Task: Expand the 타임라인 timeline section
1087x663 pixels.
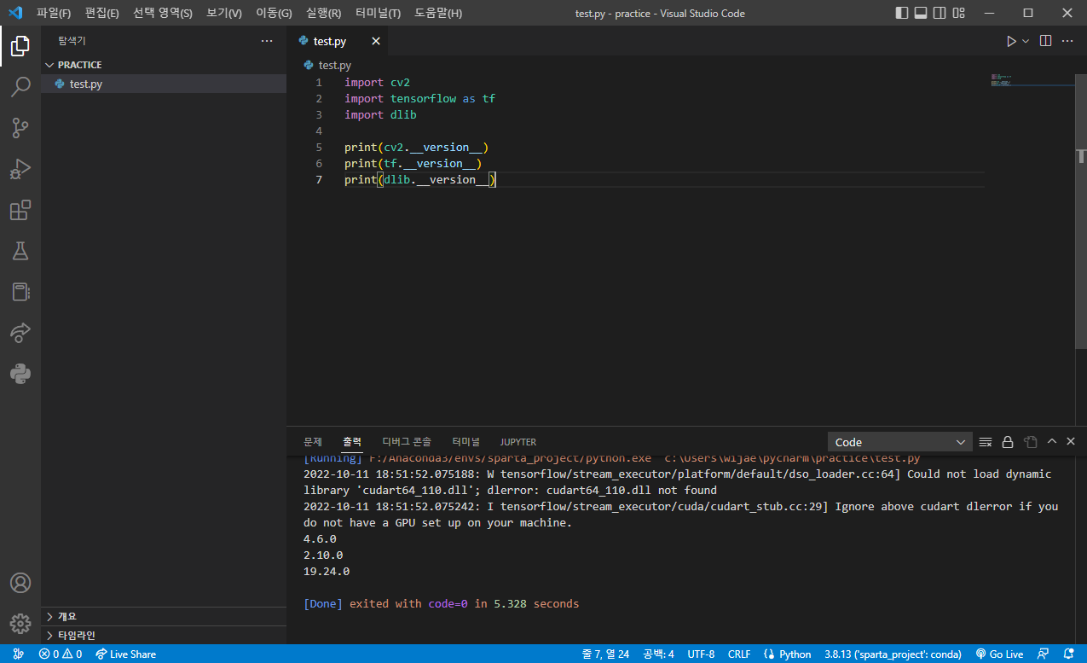Action: pyautogui.click(x=164, y=635)
